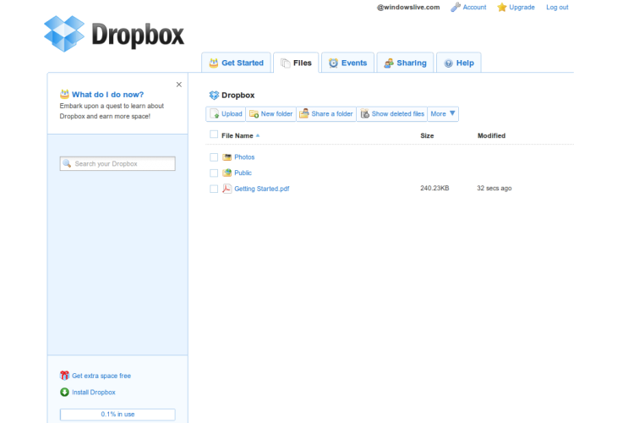Click the Modified column header
634x423 pixels.
coord(491,135)
